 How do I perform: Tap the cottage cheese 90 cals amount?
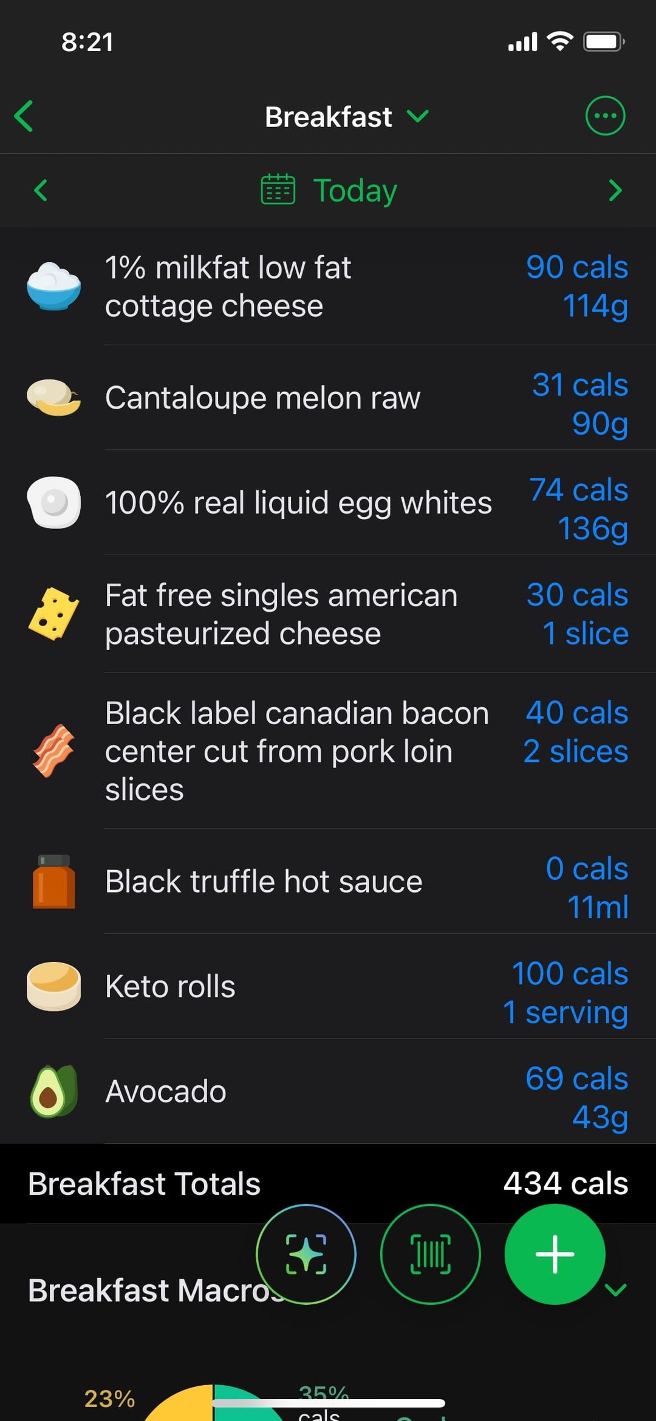coord(576,268)
